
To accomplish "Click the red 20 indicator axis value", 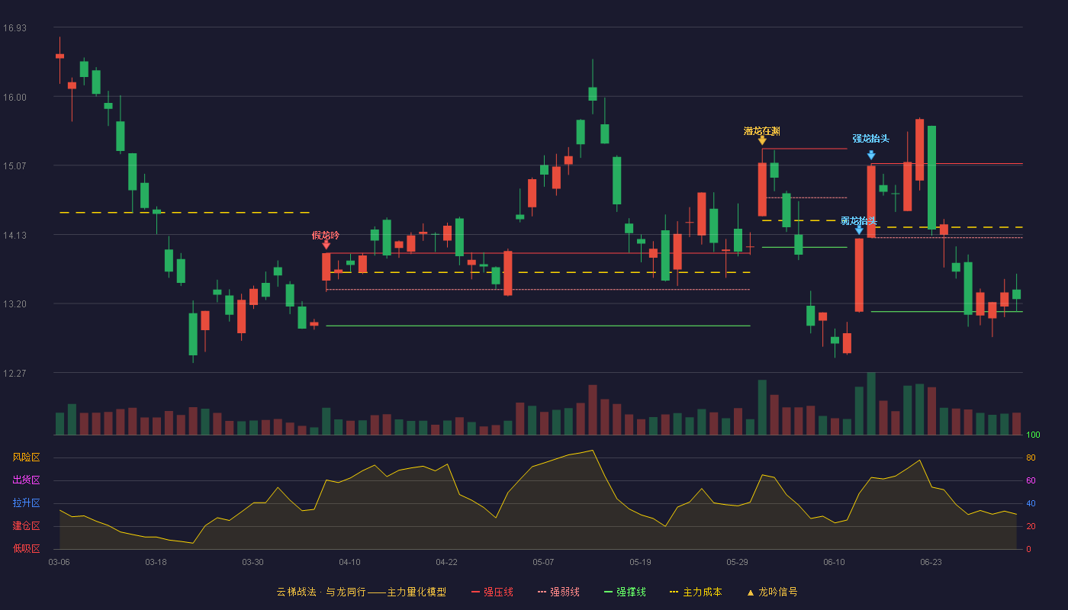I will (x=1031, y=526).
